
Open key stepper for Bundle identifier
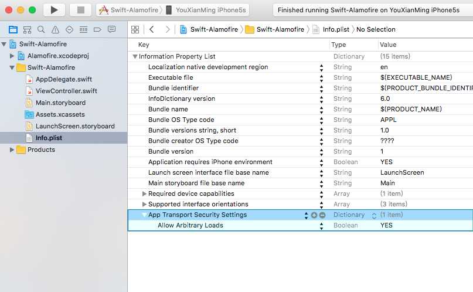click(x=321, y=89)
